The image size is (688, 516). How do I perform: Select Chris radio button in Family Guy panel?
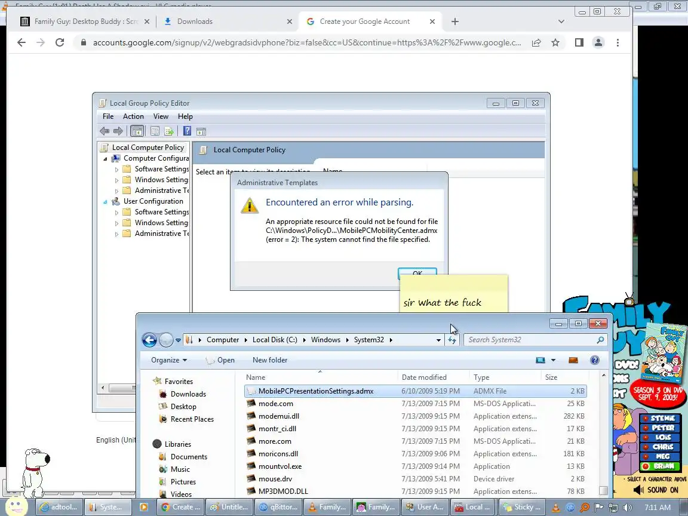pos(646,447)
